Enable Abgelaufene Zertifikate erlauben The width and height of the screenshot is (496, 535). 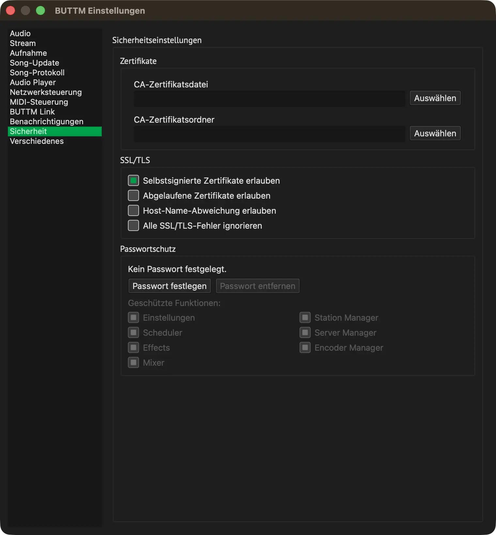click(133, 195)
